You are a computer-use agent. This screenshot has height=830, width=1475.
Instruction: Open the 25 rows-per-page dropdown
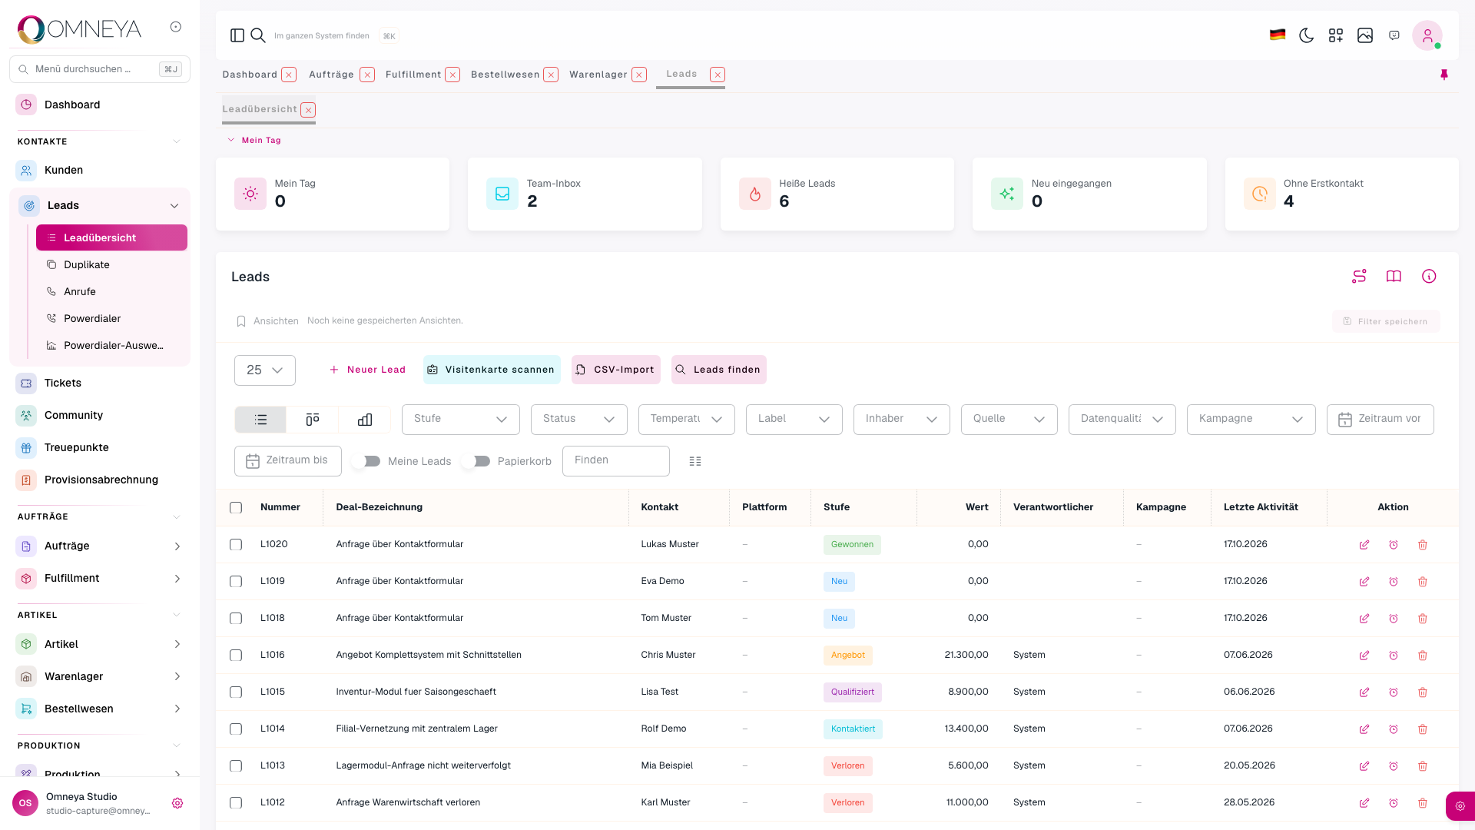pyautogui.click(x=265, y=370)
